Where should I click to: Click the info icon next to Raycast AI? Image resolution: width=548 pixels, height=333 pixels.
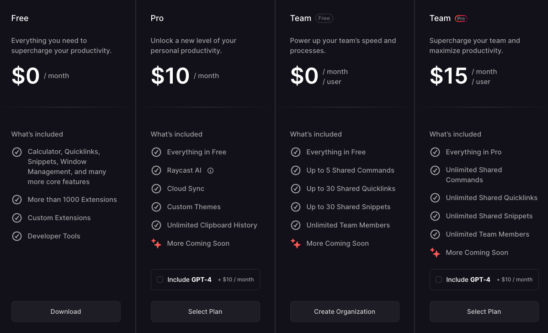point(210,170)
